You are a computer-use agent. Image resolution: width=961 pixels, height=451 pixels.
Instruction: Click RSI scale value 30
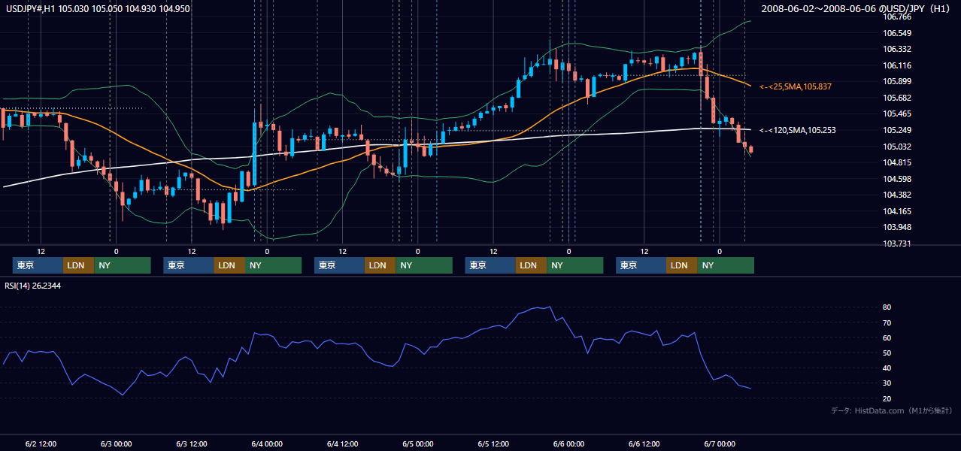(x=887, y=383)
